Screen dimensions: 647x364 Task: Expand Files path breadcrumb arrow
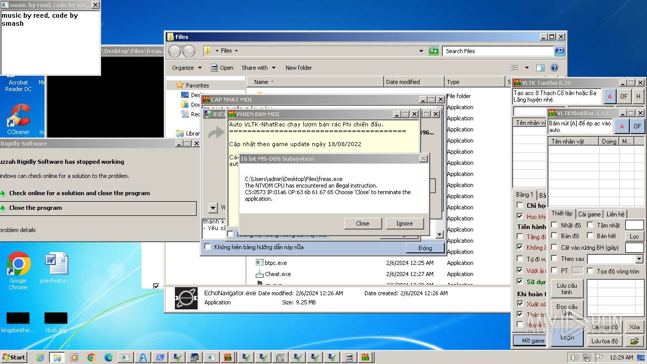[x=236, y=51]
